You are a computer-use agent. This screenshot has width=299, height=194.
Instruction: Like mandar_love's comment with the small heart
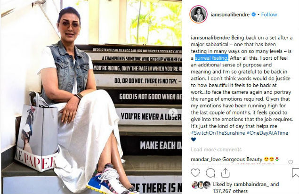click(x=291, y=162)
